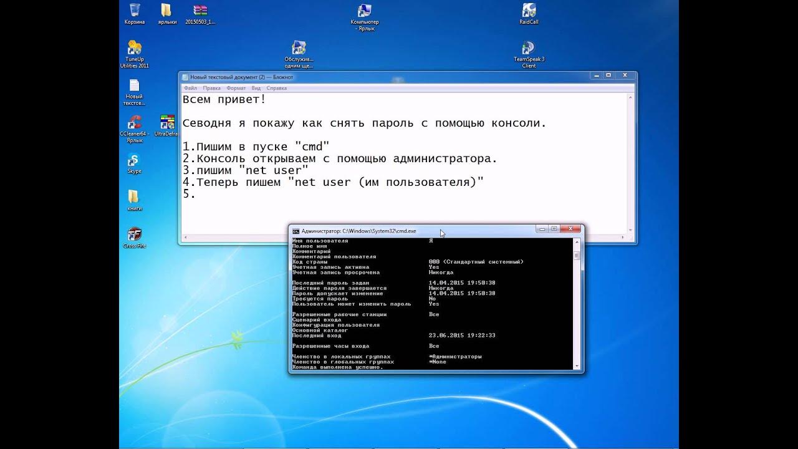
Task: Launch the Cross Fire game icon
Action: pyautogui.click(x=134, y=238)
